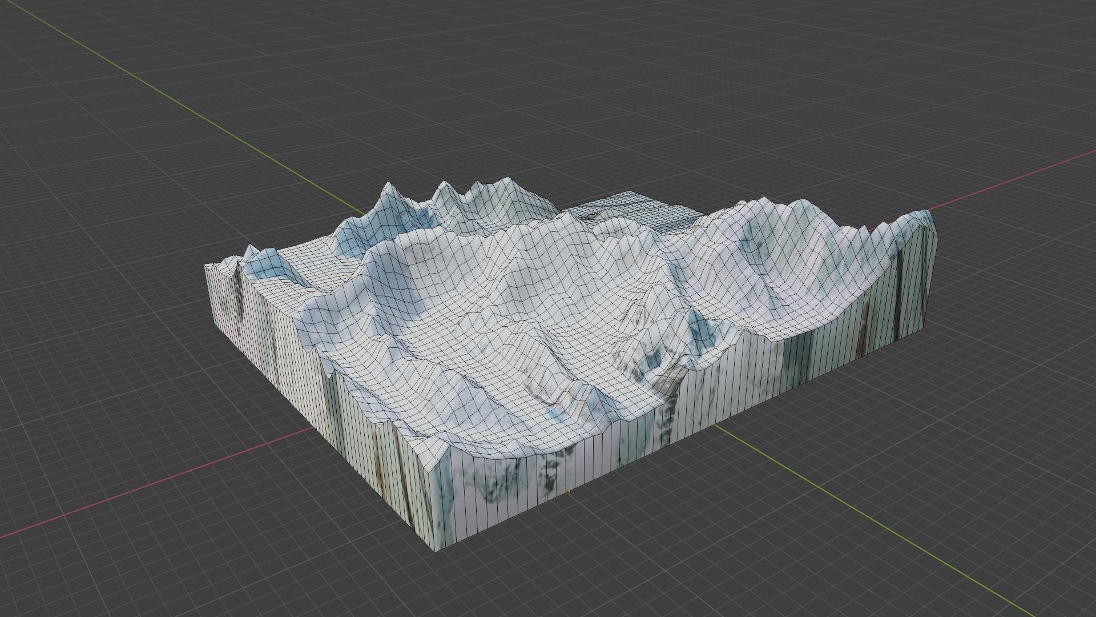Click the orange origin point of terrain
1096x617 pixels.
coord(569,491)
